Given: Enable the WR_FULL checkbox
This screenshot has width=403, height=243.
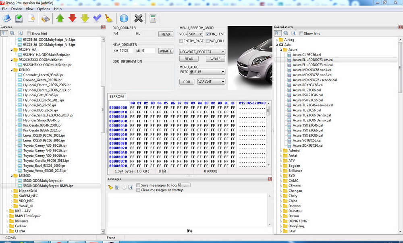Looking at the screenshot, I should tap(208, 41).
